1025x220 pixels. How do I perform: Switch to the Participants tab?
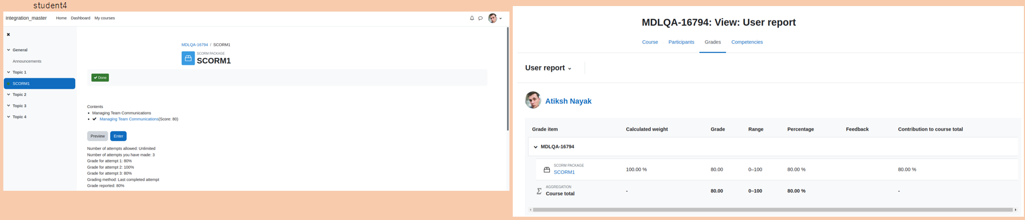(681, 42)
